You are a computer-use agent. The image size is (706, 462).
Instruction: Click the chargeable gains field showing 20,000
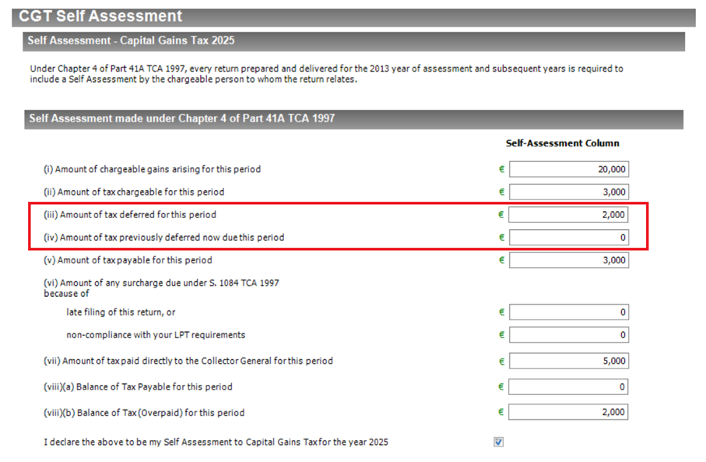569,170
